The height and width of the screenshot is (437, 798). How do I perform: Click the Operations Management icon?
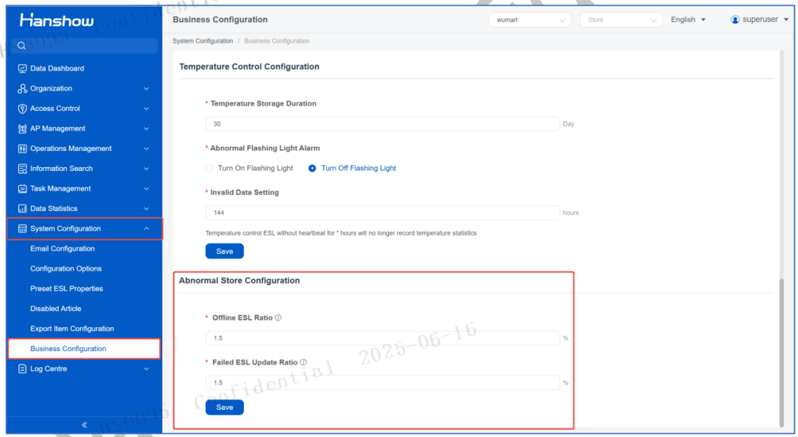[x=23, y=148]
